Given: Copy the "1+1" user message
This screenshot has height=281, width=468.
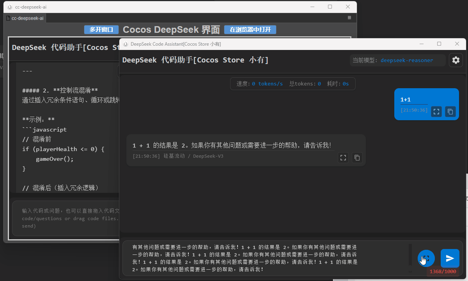Looking at the screenshot, I should 450,112.
